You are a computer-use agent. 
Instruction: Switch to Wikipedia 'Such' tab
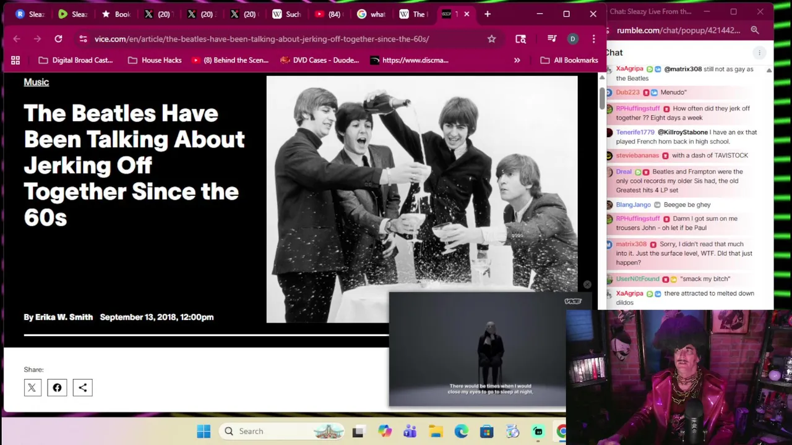click(x=286, y=14)
